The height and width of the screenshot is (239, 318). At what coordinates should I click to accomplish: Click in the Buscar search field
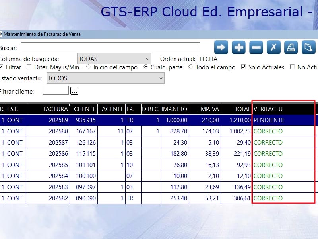111,47
